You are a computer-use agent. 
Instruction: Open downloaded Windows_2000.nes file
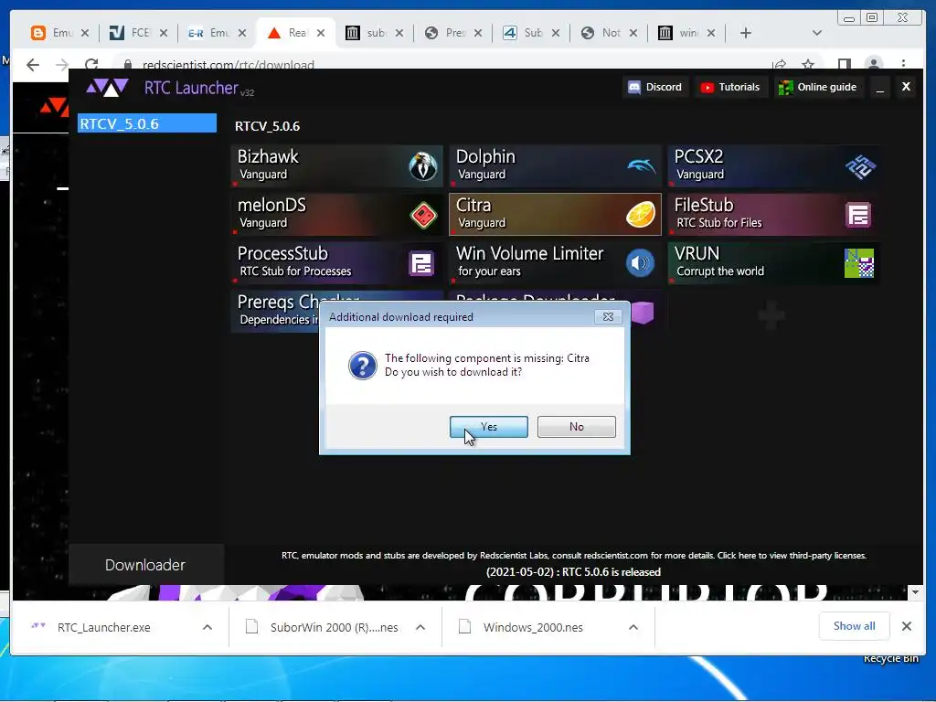(x=533, y=627)
